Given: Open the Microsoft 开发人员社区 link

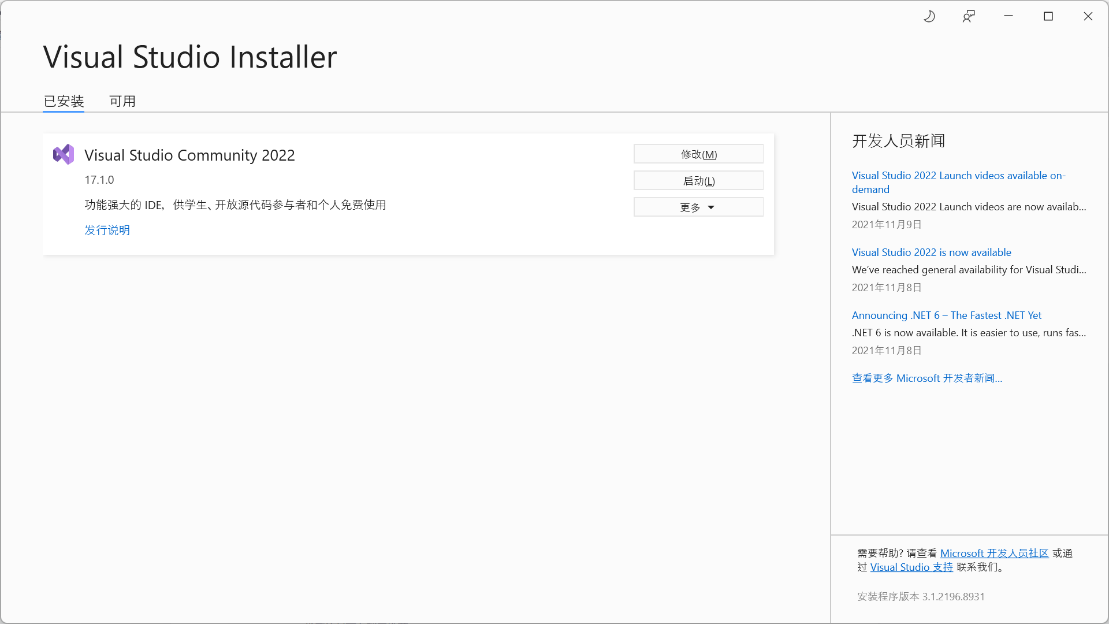Looking at the screenshot, I should pos(994,553).
